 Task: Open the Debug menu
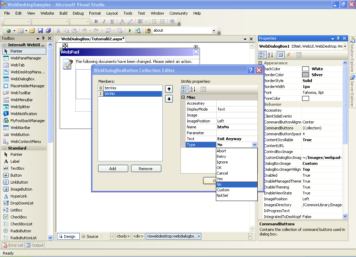[x=78, y=13]
